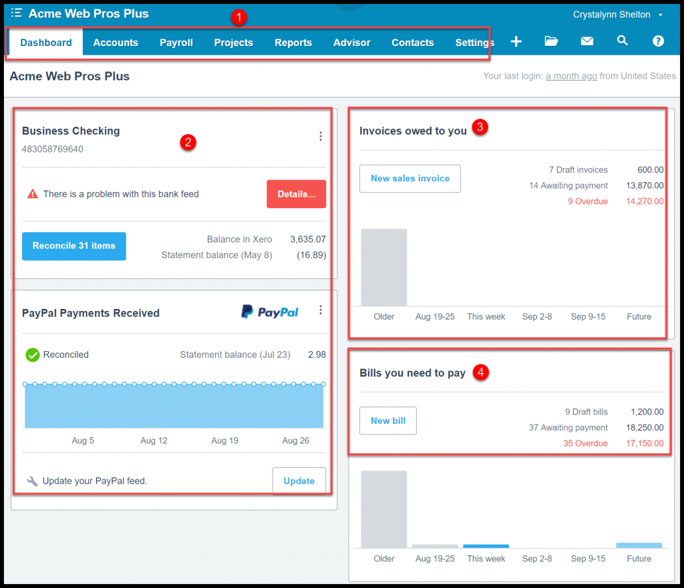684x588 pixels.
Task: Click the This week bar in bills chart
Action: [x=486, y=546]
